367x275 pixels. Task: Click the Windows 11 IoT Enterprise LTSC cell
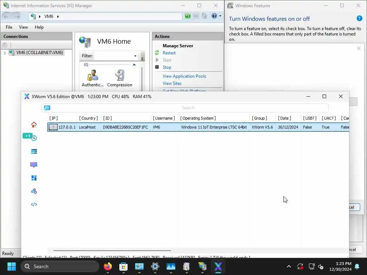pos(214,127)
